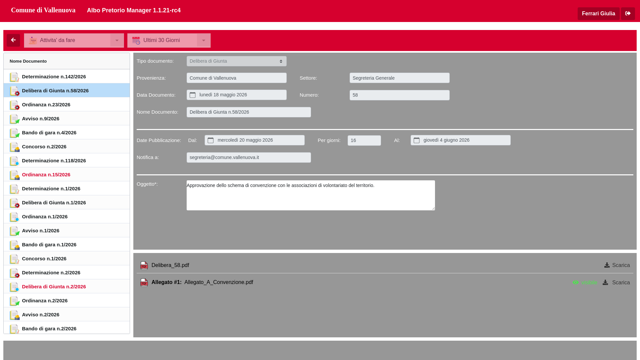Click Scarica for Delibera_58.pdf
Screen dimensions: 640x360
pos(617,265)
